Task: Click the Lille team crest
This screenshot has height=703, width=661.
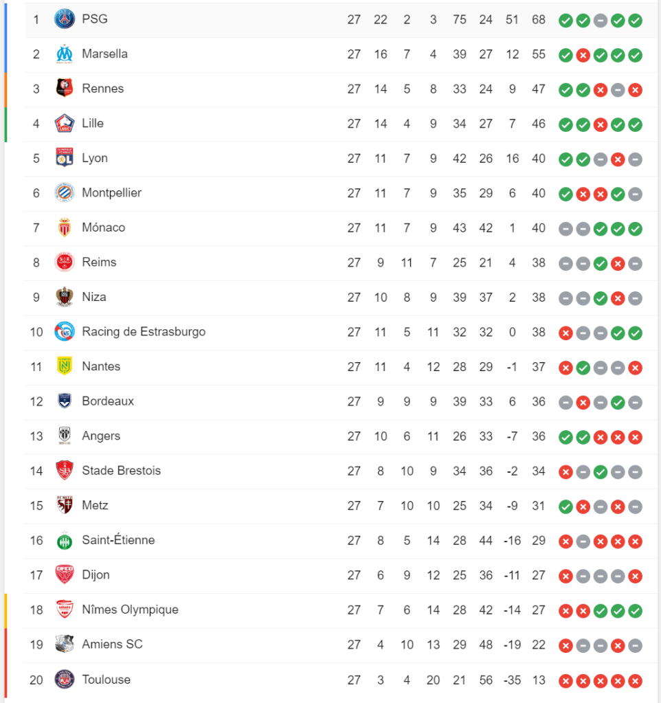Action: [64, 124]
